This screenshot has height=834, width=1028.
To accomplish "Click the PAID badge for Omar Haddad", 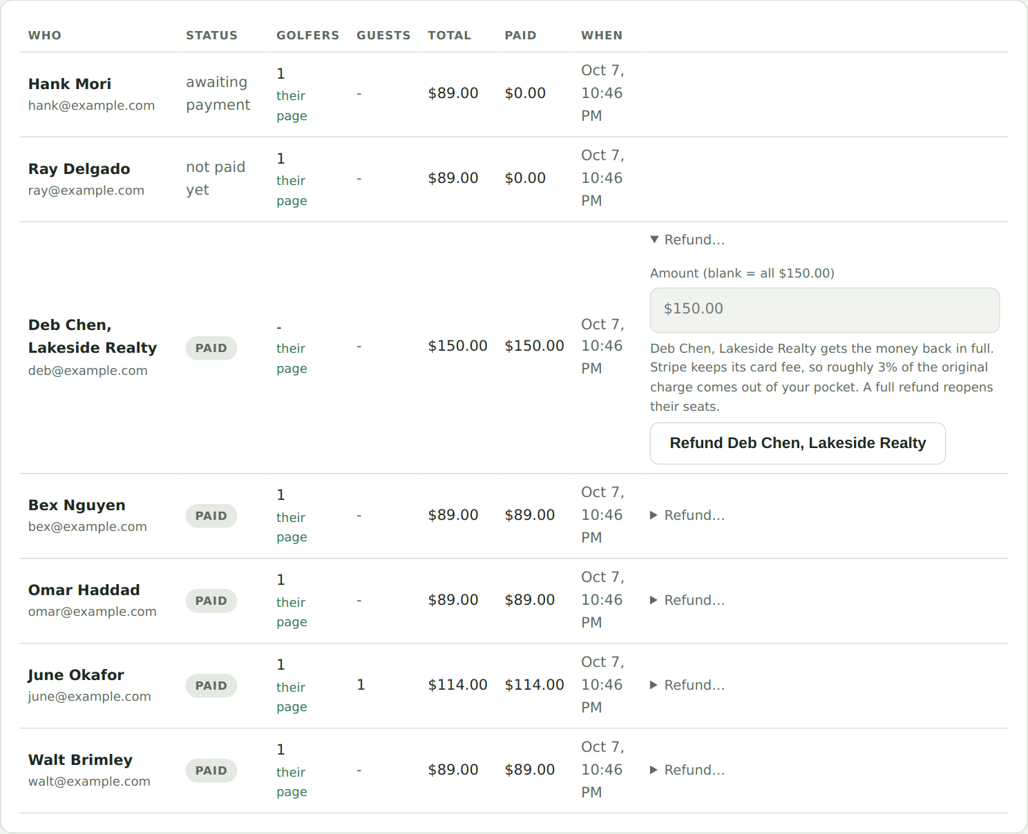I will tap(211, 601).
